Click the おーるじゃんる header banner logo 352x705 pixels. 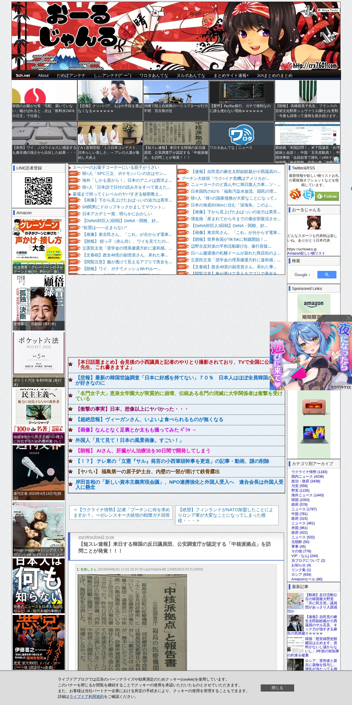[x=176, y=36]
